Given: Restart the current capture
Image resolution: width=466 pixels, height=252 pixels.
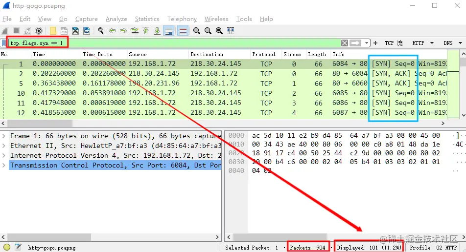Looking at the screenshot, I should (27, 31).
